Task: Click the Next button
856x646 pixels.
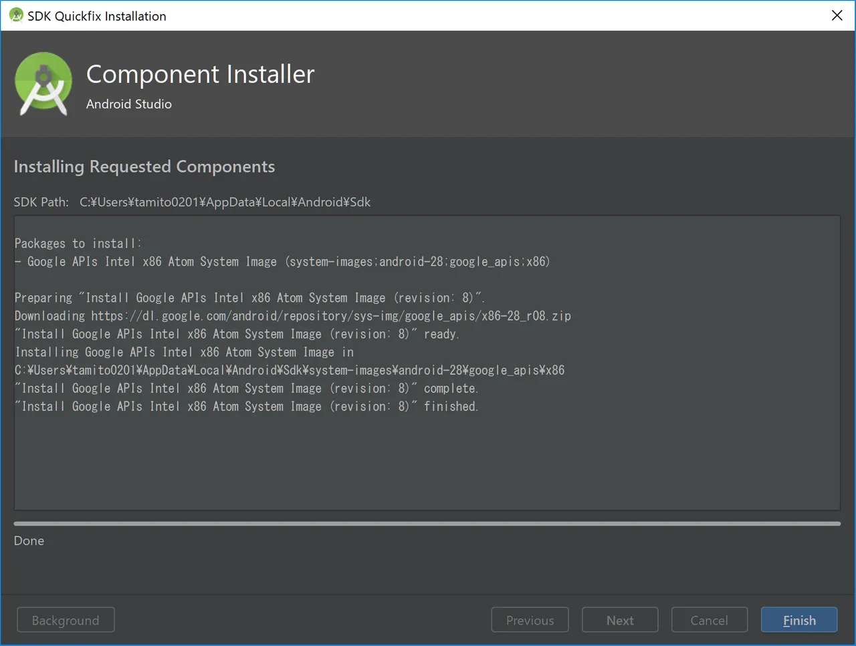Action: [620, 620]
